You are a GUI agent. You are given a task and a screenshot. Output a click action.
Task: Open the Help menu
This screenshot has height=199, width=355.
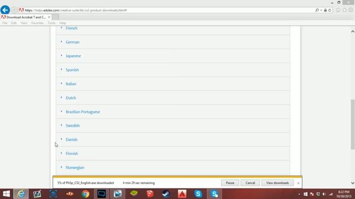63,23
